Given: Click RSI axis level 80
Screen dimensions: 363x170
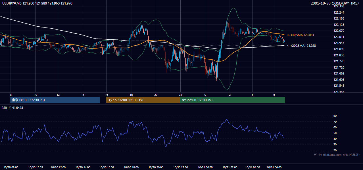Looking at the screenshot, I should pos(335,116).
